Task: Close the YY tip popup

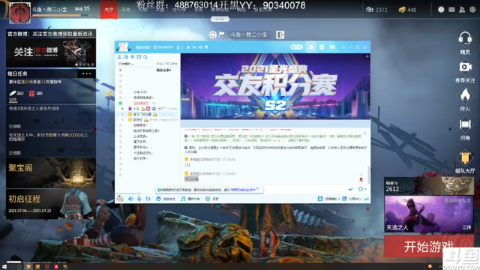Action: (x=257, y=188)
